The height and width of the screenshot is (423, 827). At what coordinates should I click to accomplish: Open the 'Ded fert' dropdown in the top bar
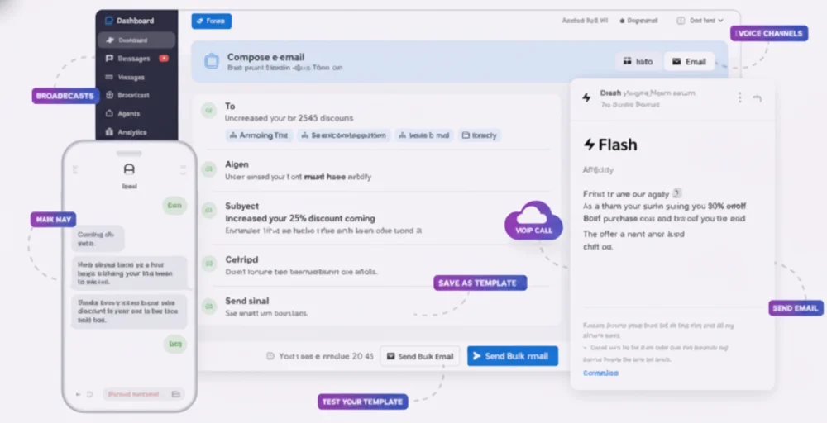point(706,21)
